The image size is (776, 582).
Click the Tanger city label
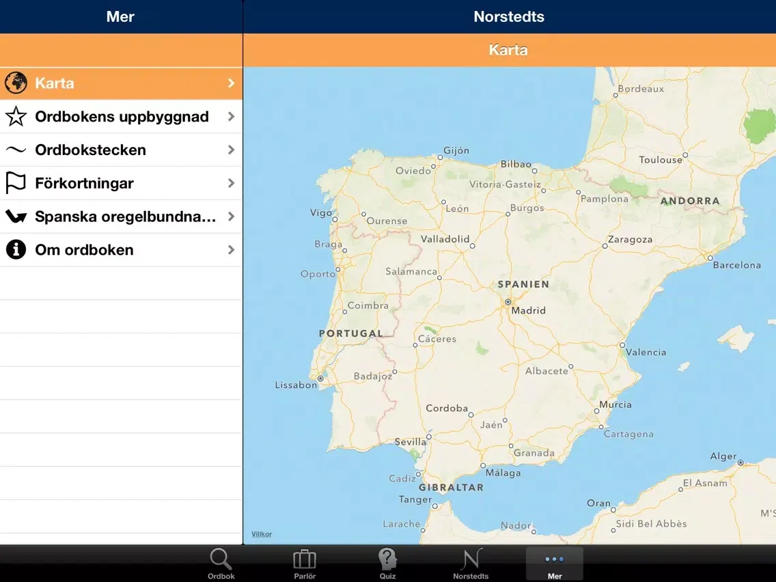pyautogui.click(x=415, y=499)
